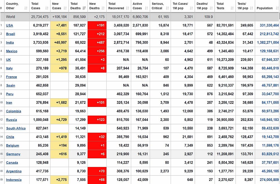Select USA new deaths +191 red cell
This screenshot has width=280, height=184.
[97, 25]
